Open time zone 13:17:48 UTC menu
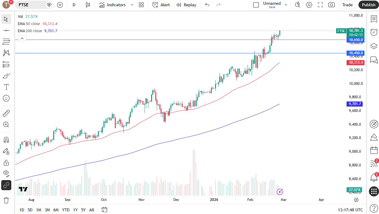 [350, 210]
